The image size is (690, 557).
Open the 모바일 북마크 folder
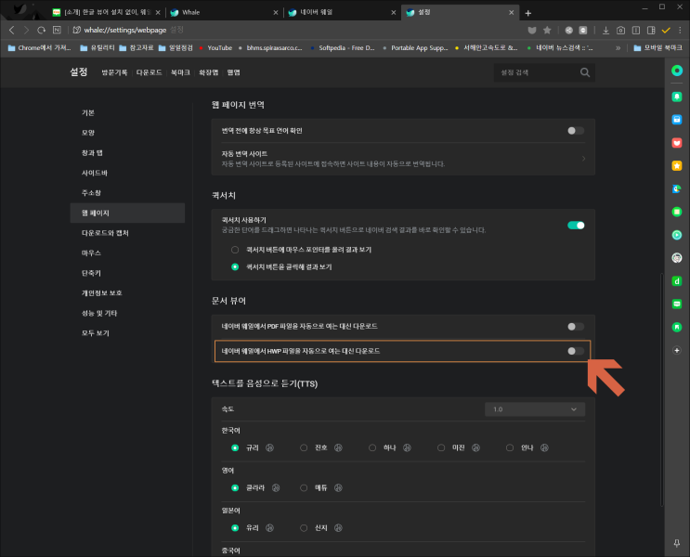[657, 48]
